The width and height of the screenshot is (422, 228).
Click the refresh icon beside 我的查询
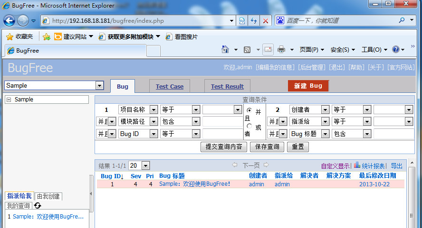[38, 206]
